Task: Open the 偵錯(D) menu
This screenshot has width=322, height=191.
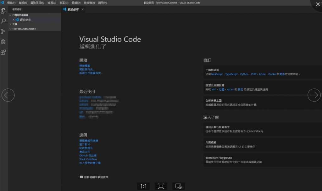Action: pyautogui.click(x=76, y=3)
